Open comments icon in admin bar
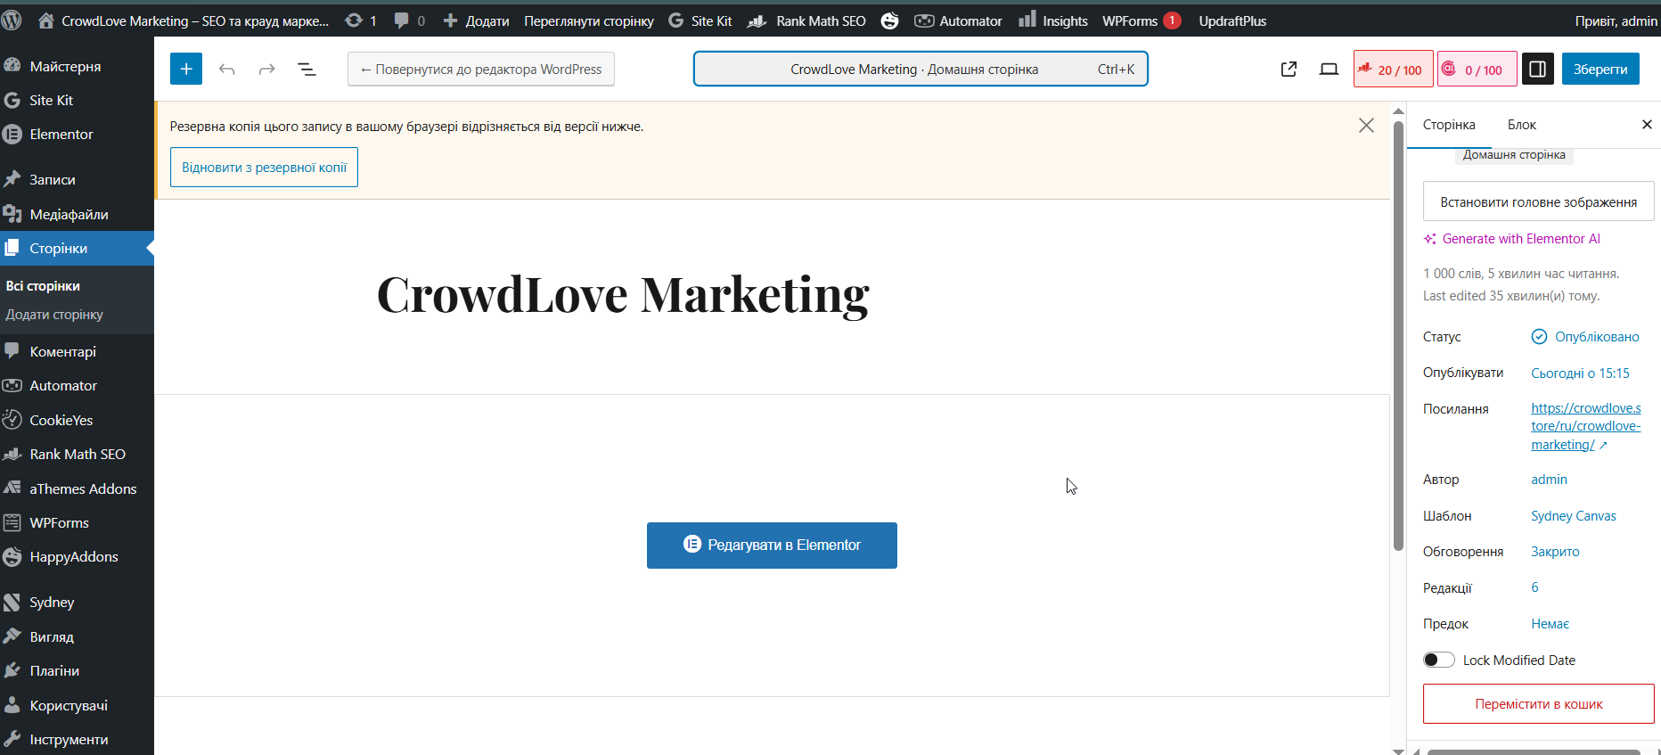The image size is (1661, 755). (x=410, y=21)
